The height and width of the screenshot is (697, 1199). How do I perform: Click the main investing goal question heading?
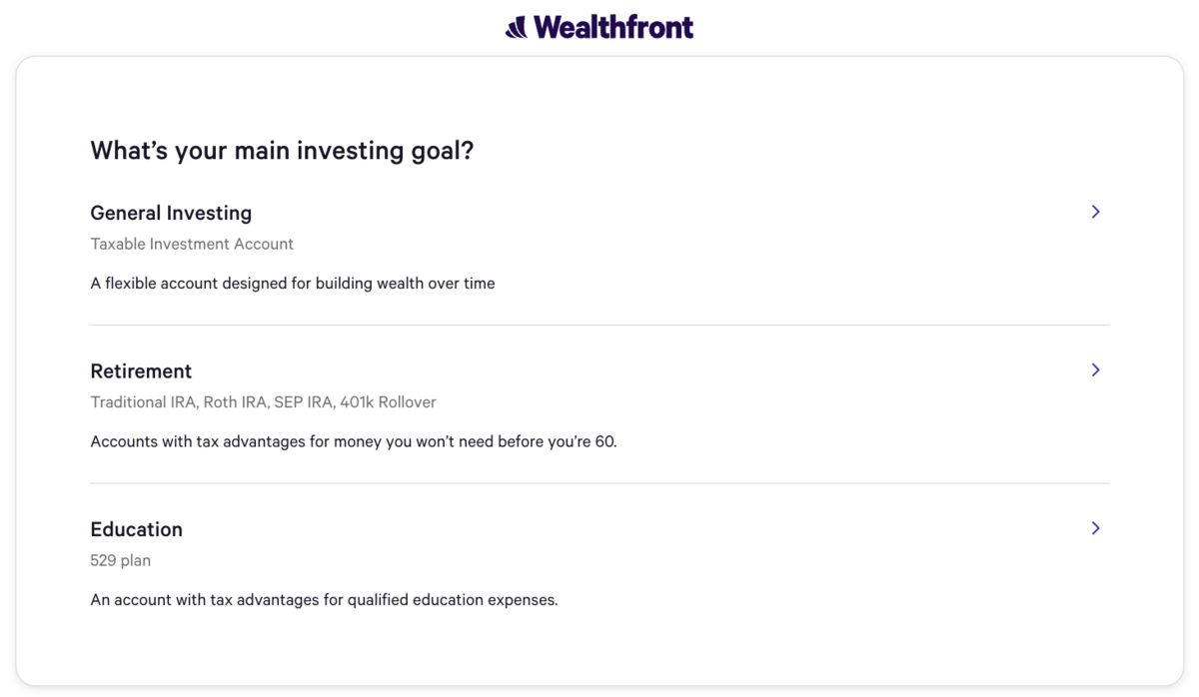(282, 151)
